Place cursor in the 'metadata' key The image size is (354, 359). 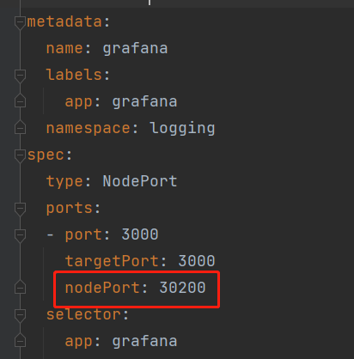64,21
